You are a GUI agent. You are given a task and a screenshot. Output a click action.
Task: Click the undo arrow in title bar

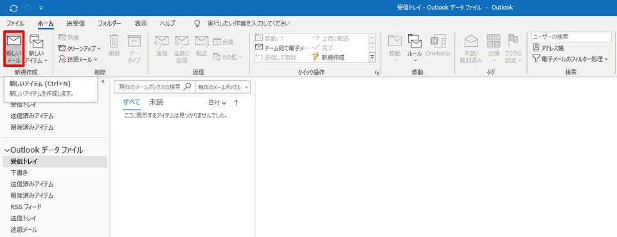28,8
